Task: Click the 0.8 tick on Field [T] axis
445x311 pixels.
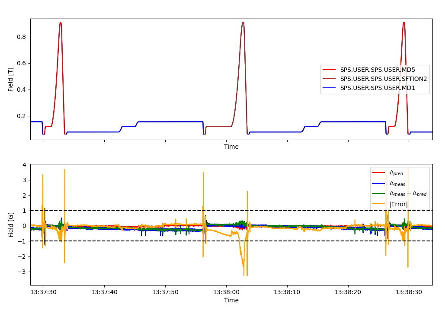Action: click(22, 37)
